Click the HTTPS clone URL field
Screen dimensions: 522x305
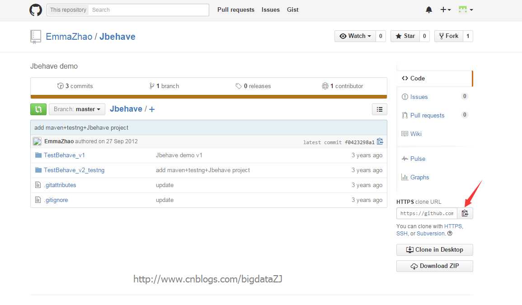click(427, 213)
